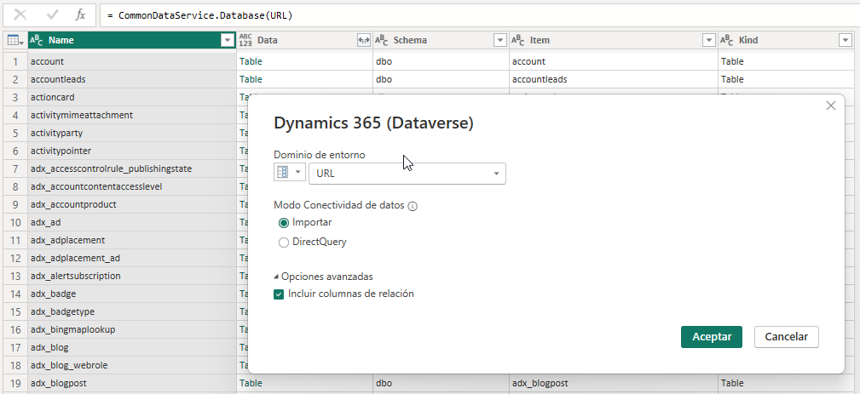Click the adx_badge name cell
The width and height of the screenshot is (860, 394).
click(x=131, y=294)
